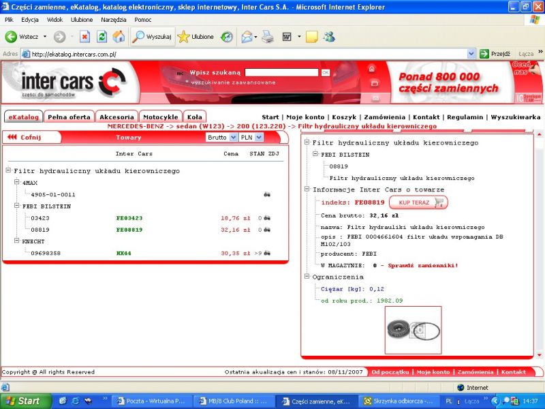
Task: Collapse Informacje Inter Cars o towarze node
Action: click(307, 189)
